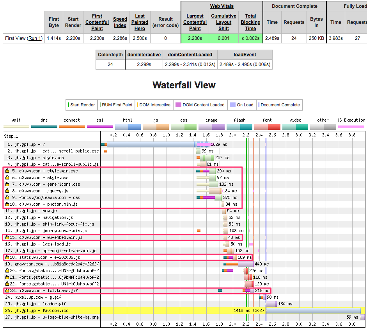The width and height of the screenshot is (367, 328).
Task: Click the Largest Contentful Paint column link
Action: pos(195,22)
